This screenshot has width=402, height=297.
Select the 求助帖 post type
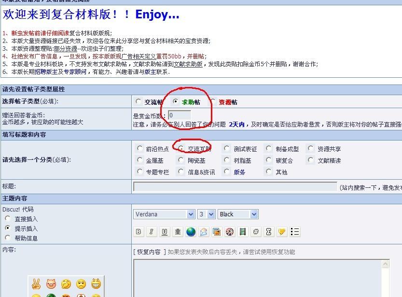pos(175,101)
